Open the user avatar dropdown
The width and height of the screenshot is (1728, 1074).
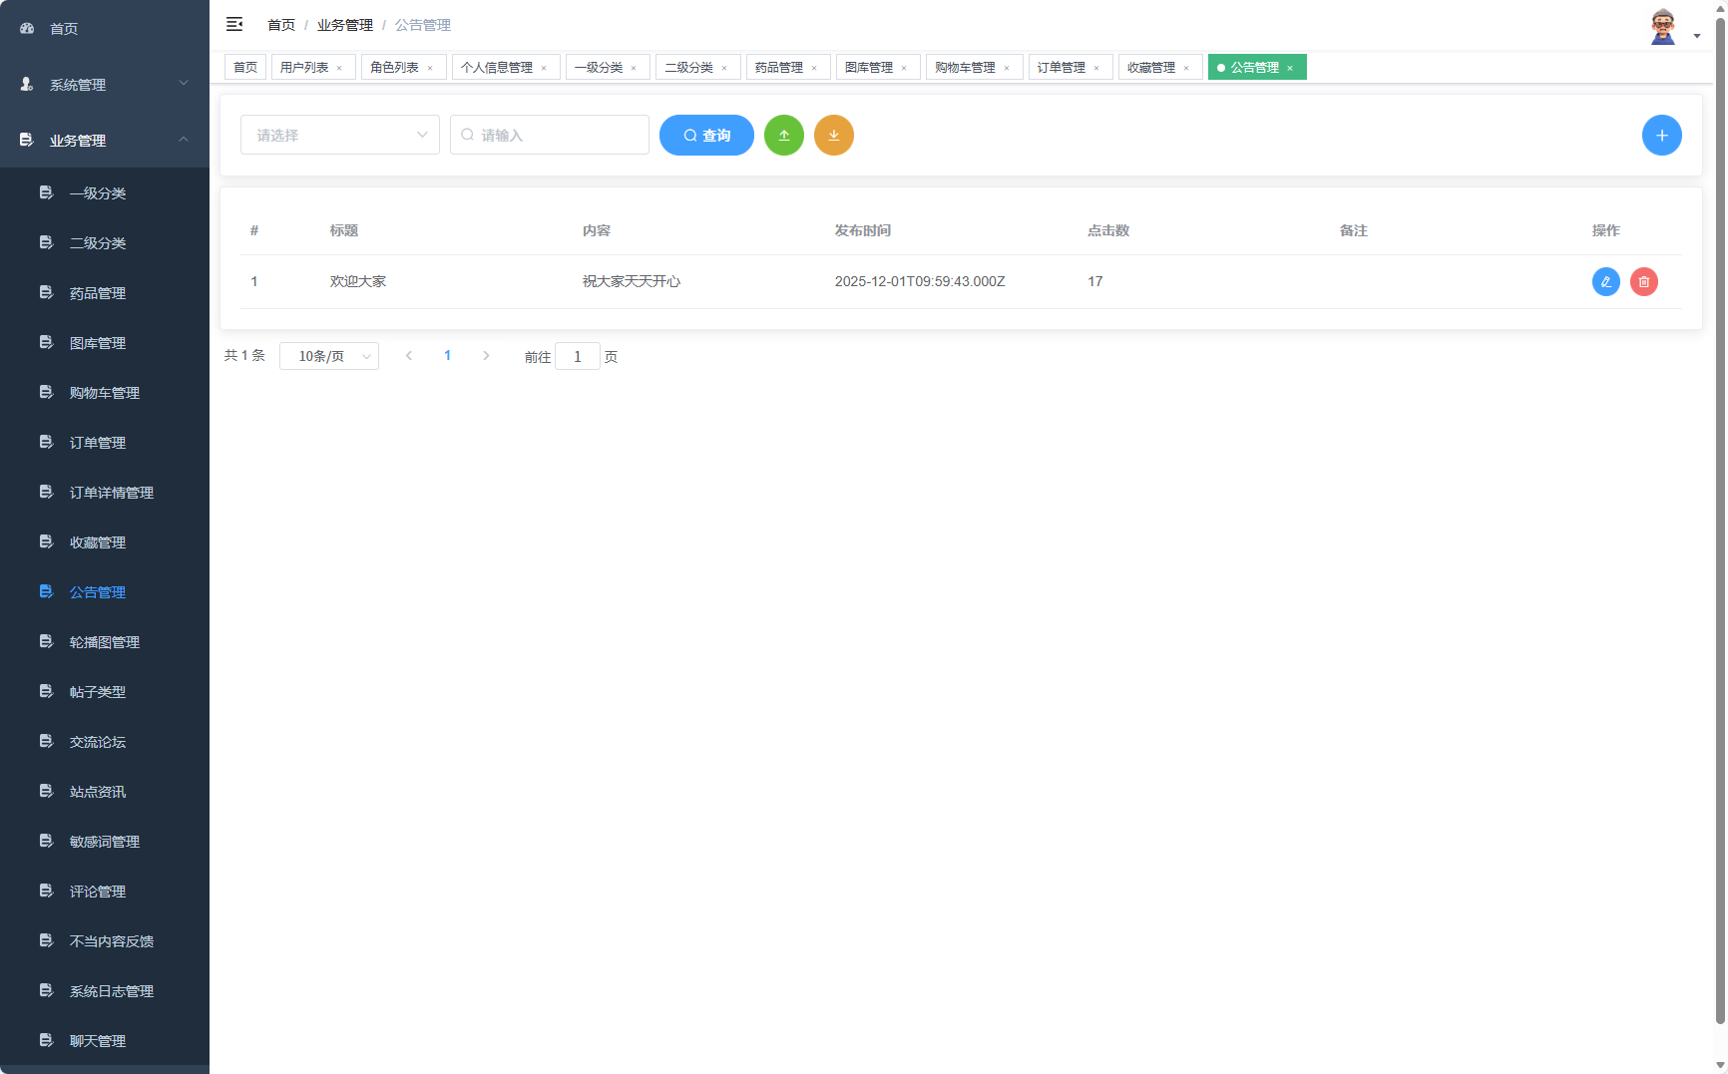(1662, 25)
